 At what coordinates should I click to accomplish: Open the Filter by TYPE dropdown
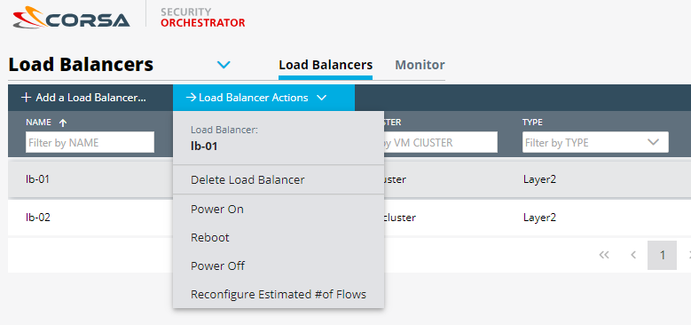(595, 142)
